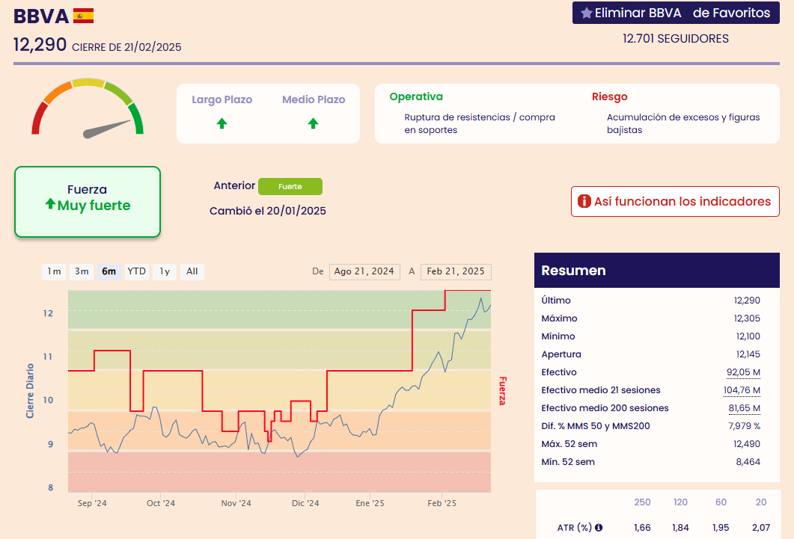Remove BBVA from Favoritos
This screenshot has width=794, height=539.
click(x=675, y=13)
